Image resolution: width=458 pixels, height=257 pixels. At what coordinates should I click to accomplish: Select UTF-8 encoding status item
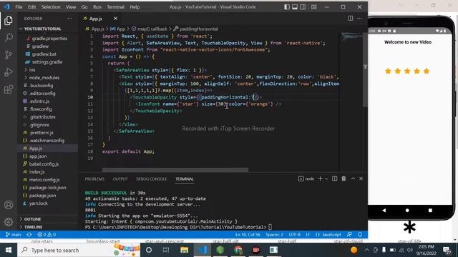[294, 235]
